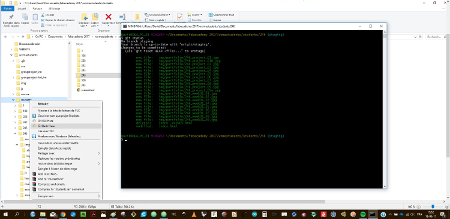
Task: Click the Back navigation arrow in Explorer
Action: tap(5, 36)
